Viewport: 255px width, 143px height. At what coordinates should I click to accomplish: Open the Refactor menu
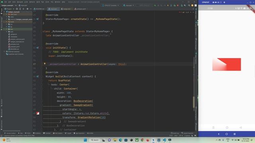32,2
